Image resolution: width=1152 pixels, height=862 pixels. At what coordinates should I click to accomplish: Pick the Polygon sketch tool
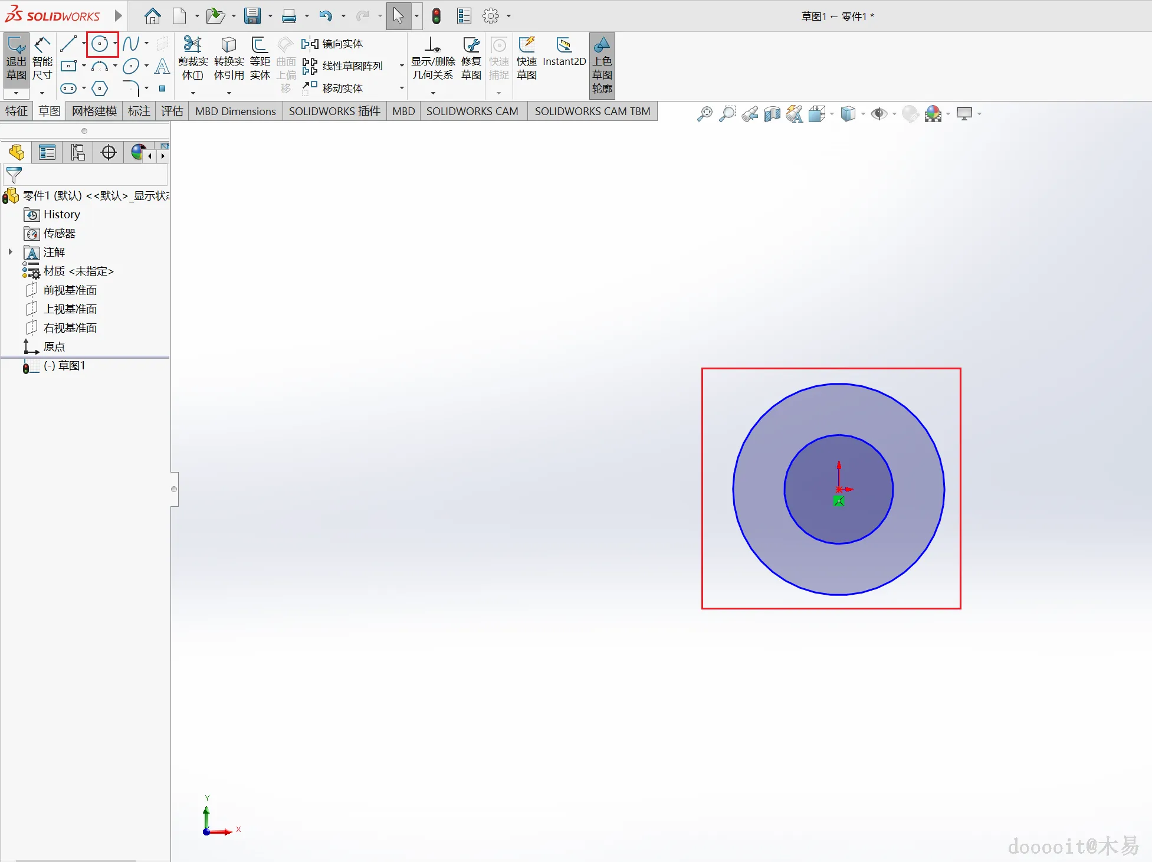[x=100, y=89]
